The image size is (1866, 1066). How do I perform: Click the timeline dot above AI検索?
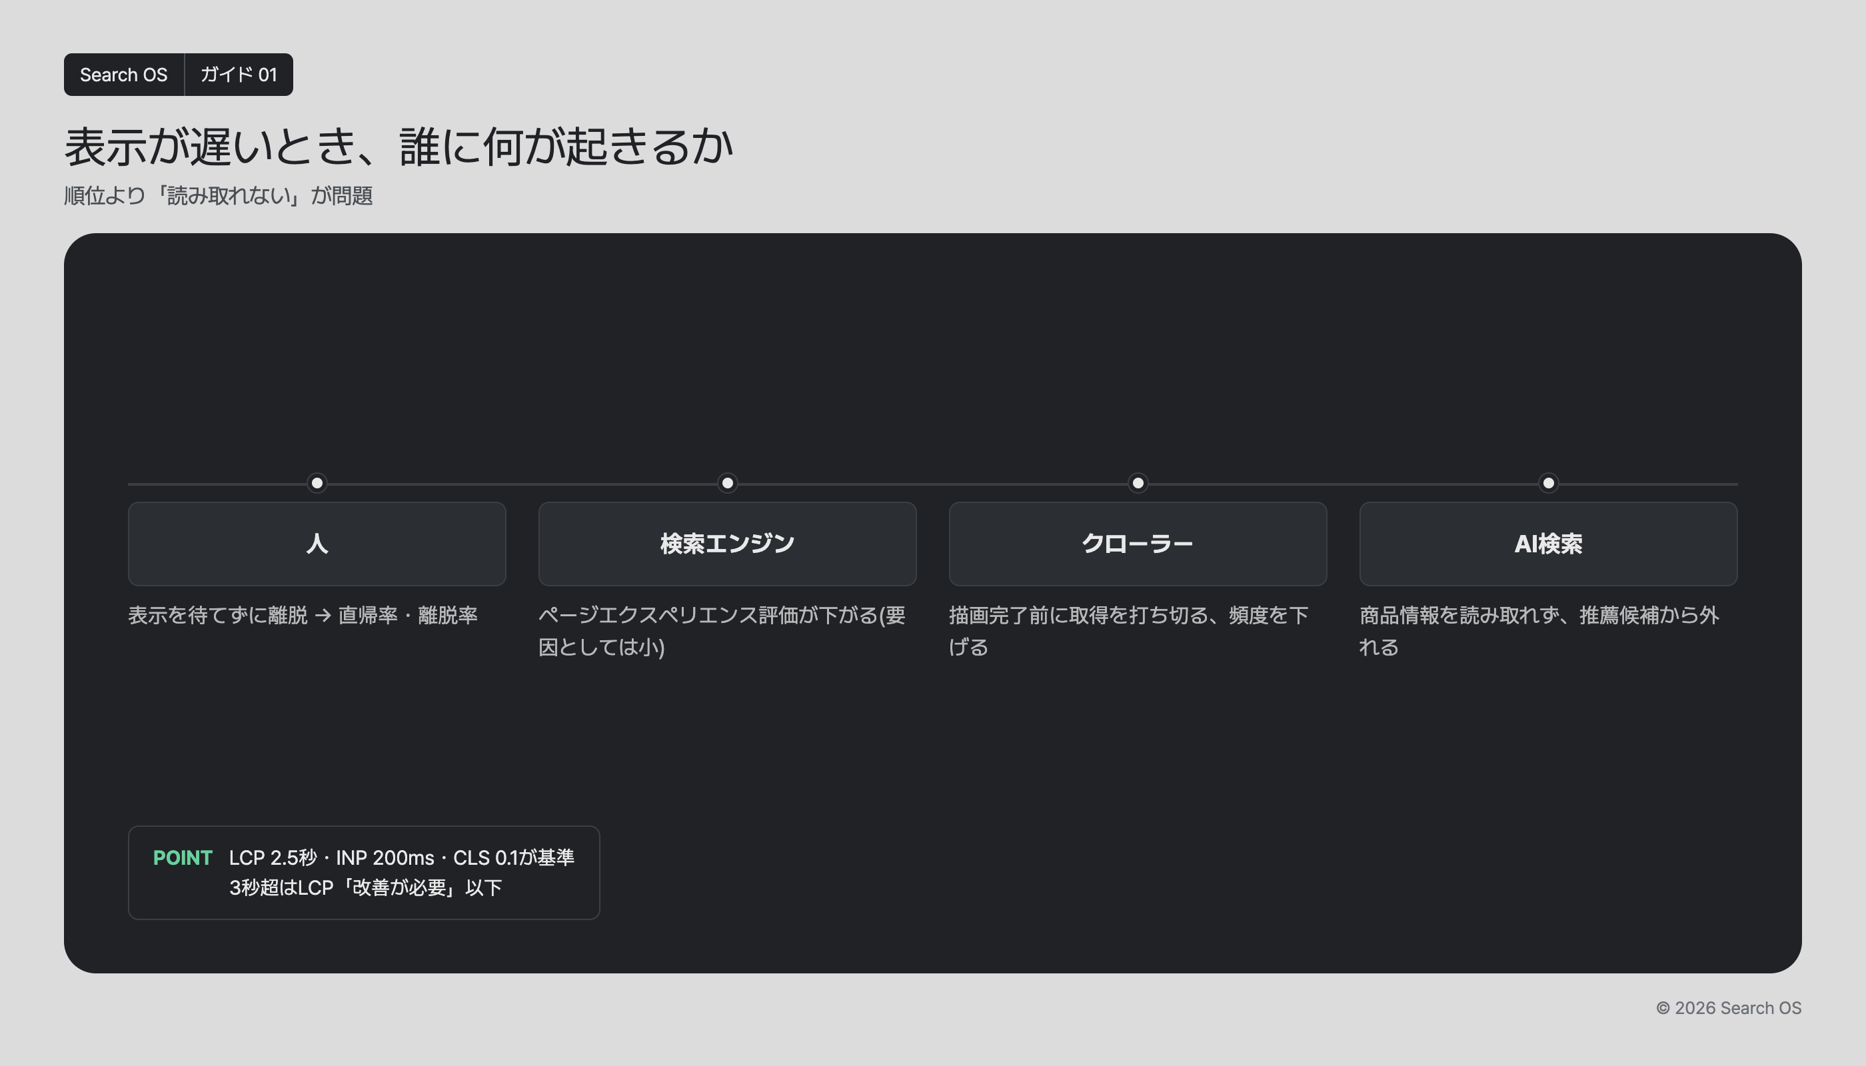pyautogui.click(x=1548, y=483)
